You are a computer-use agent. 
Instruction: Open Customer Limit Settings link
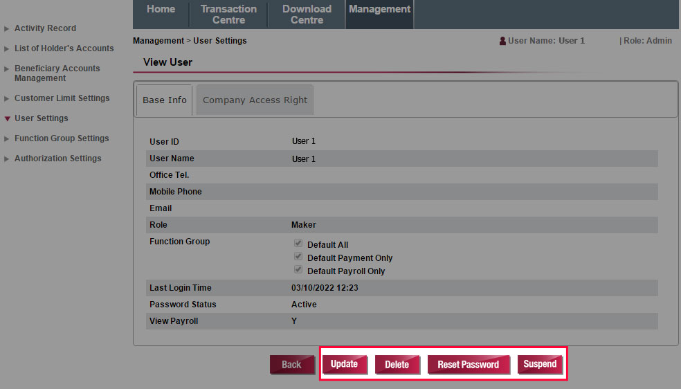[62, 98]
